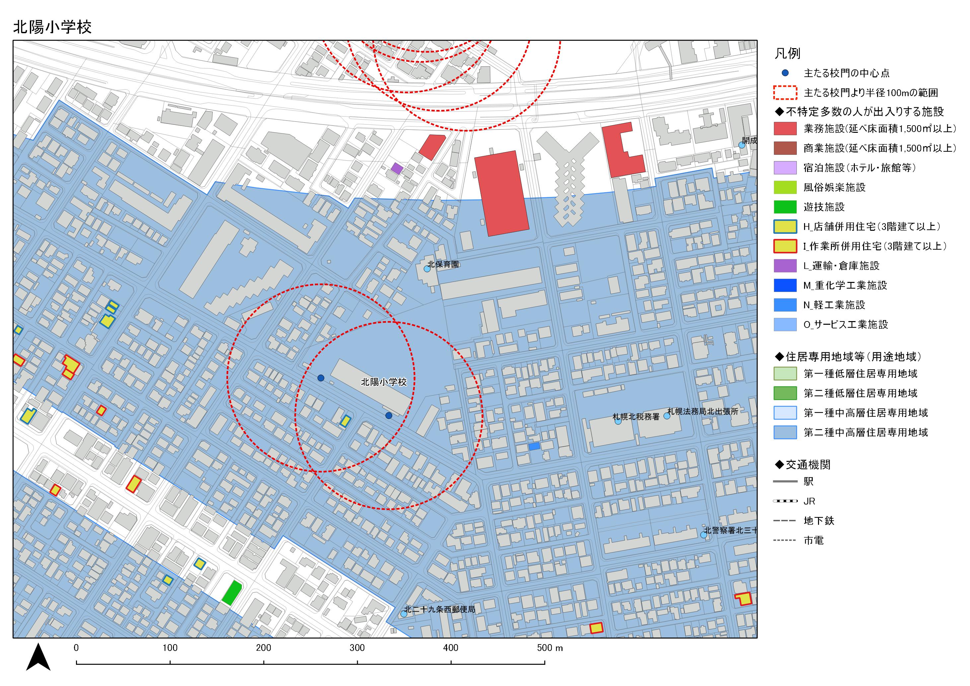The height and width of the screenshot is (686, 970).
Task: Click the large red 業務施設 building
Action: click(x=502, y=193)
